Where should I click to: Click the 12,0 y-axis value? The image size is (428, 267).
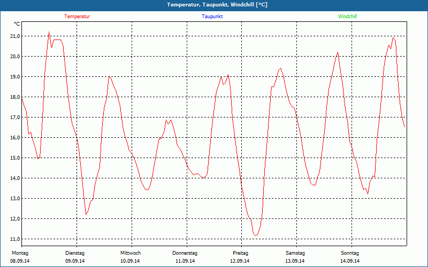point(15,219)
